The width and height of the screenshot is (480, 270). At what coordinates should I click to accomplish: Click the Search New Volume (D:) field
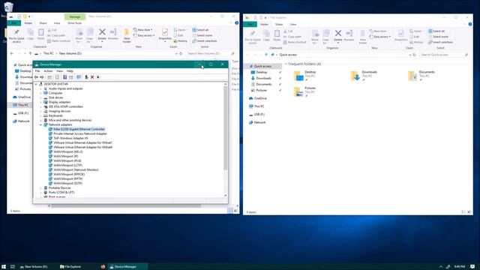[x=211, y=53]
